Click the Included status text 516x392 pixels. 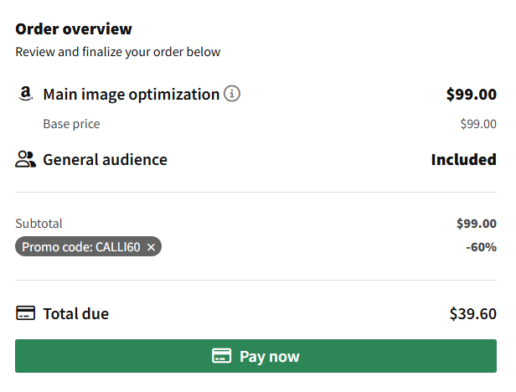click(x=464, y=160)
